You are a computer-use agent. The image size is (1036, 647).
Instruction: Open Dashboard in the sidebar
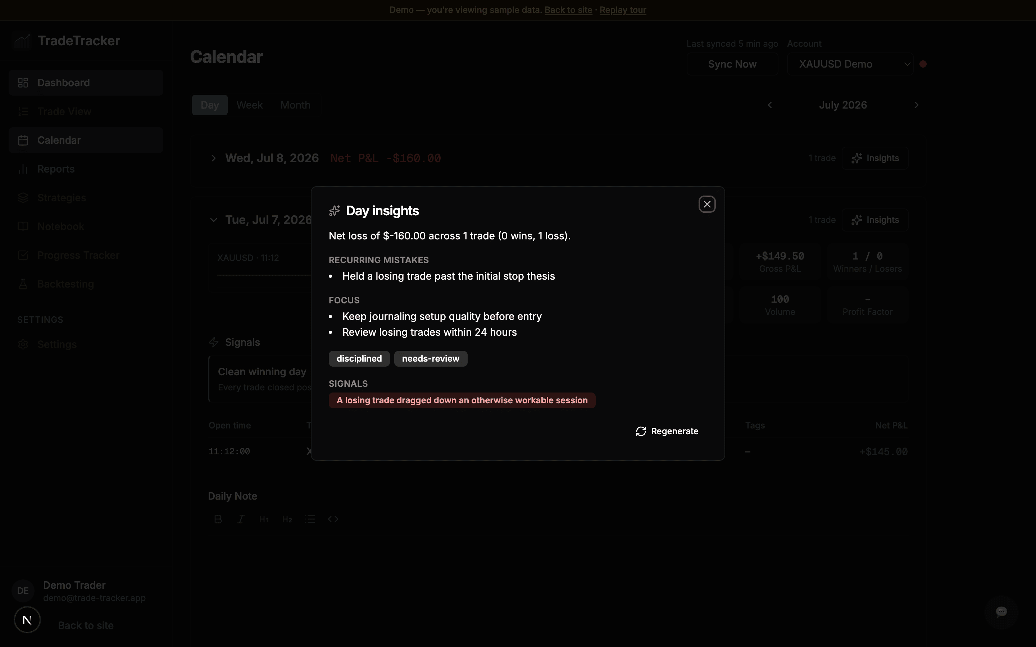[86, 83]
